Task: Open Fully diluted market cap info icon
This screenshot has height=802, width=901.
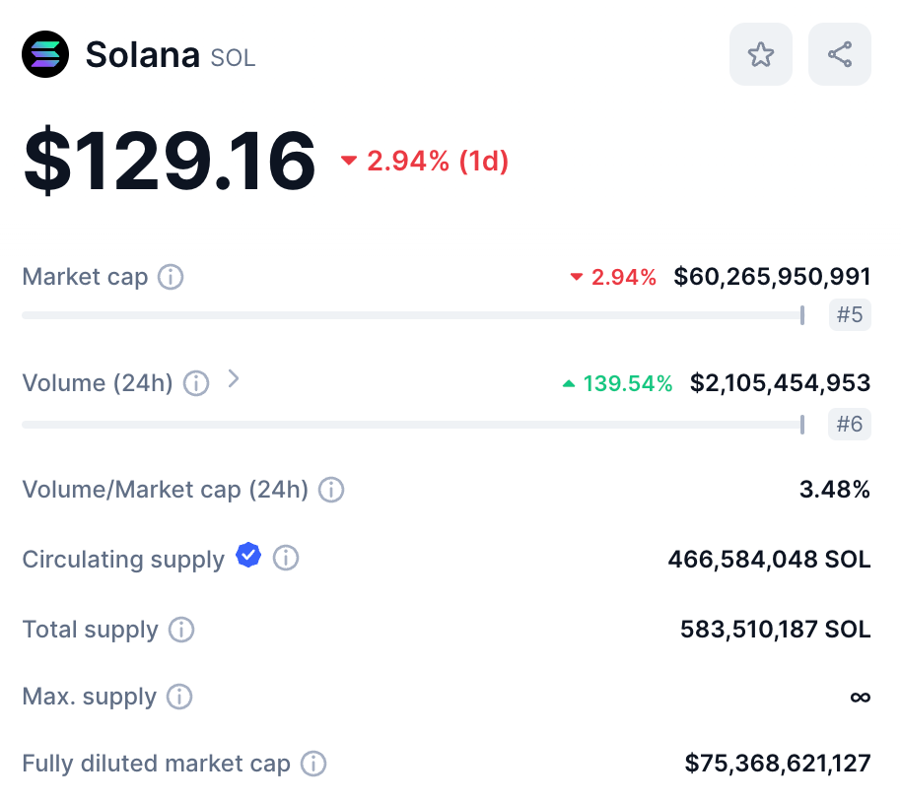Action: tap(313, 765)
